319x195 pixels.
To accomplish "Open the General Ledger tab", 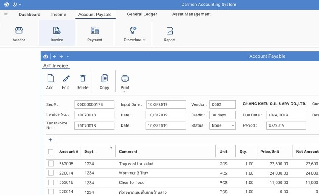I will [x=142, y=14].
